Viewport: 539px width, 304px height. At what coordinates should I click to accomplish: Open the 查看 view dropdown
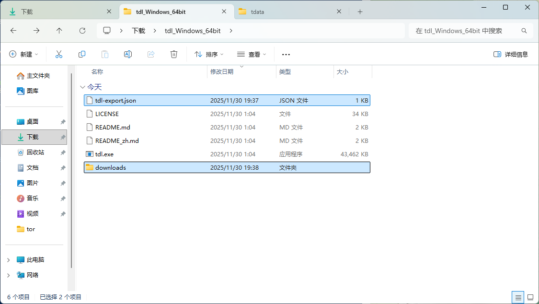coord(252,54)
